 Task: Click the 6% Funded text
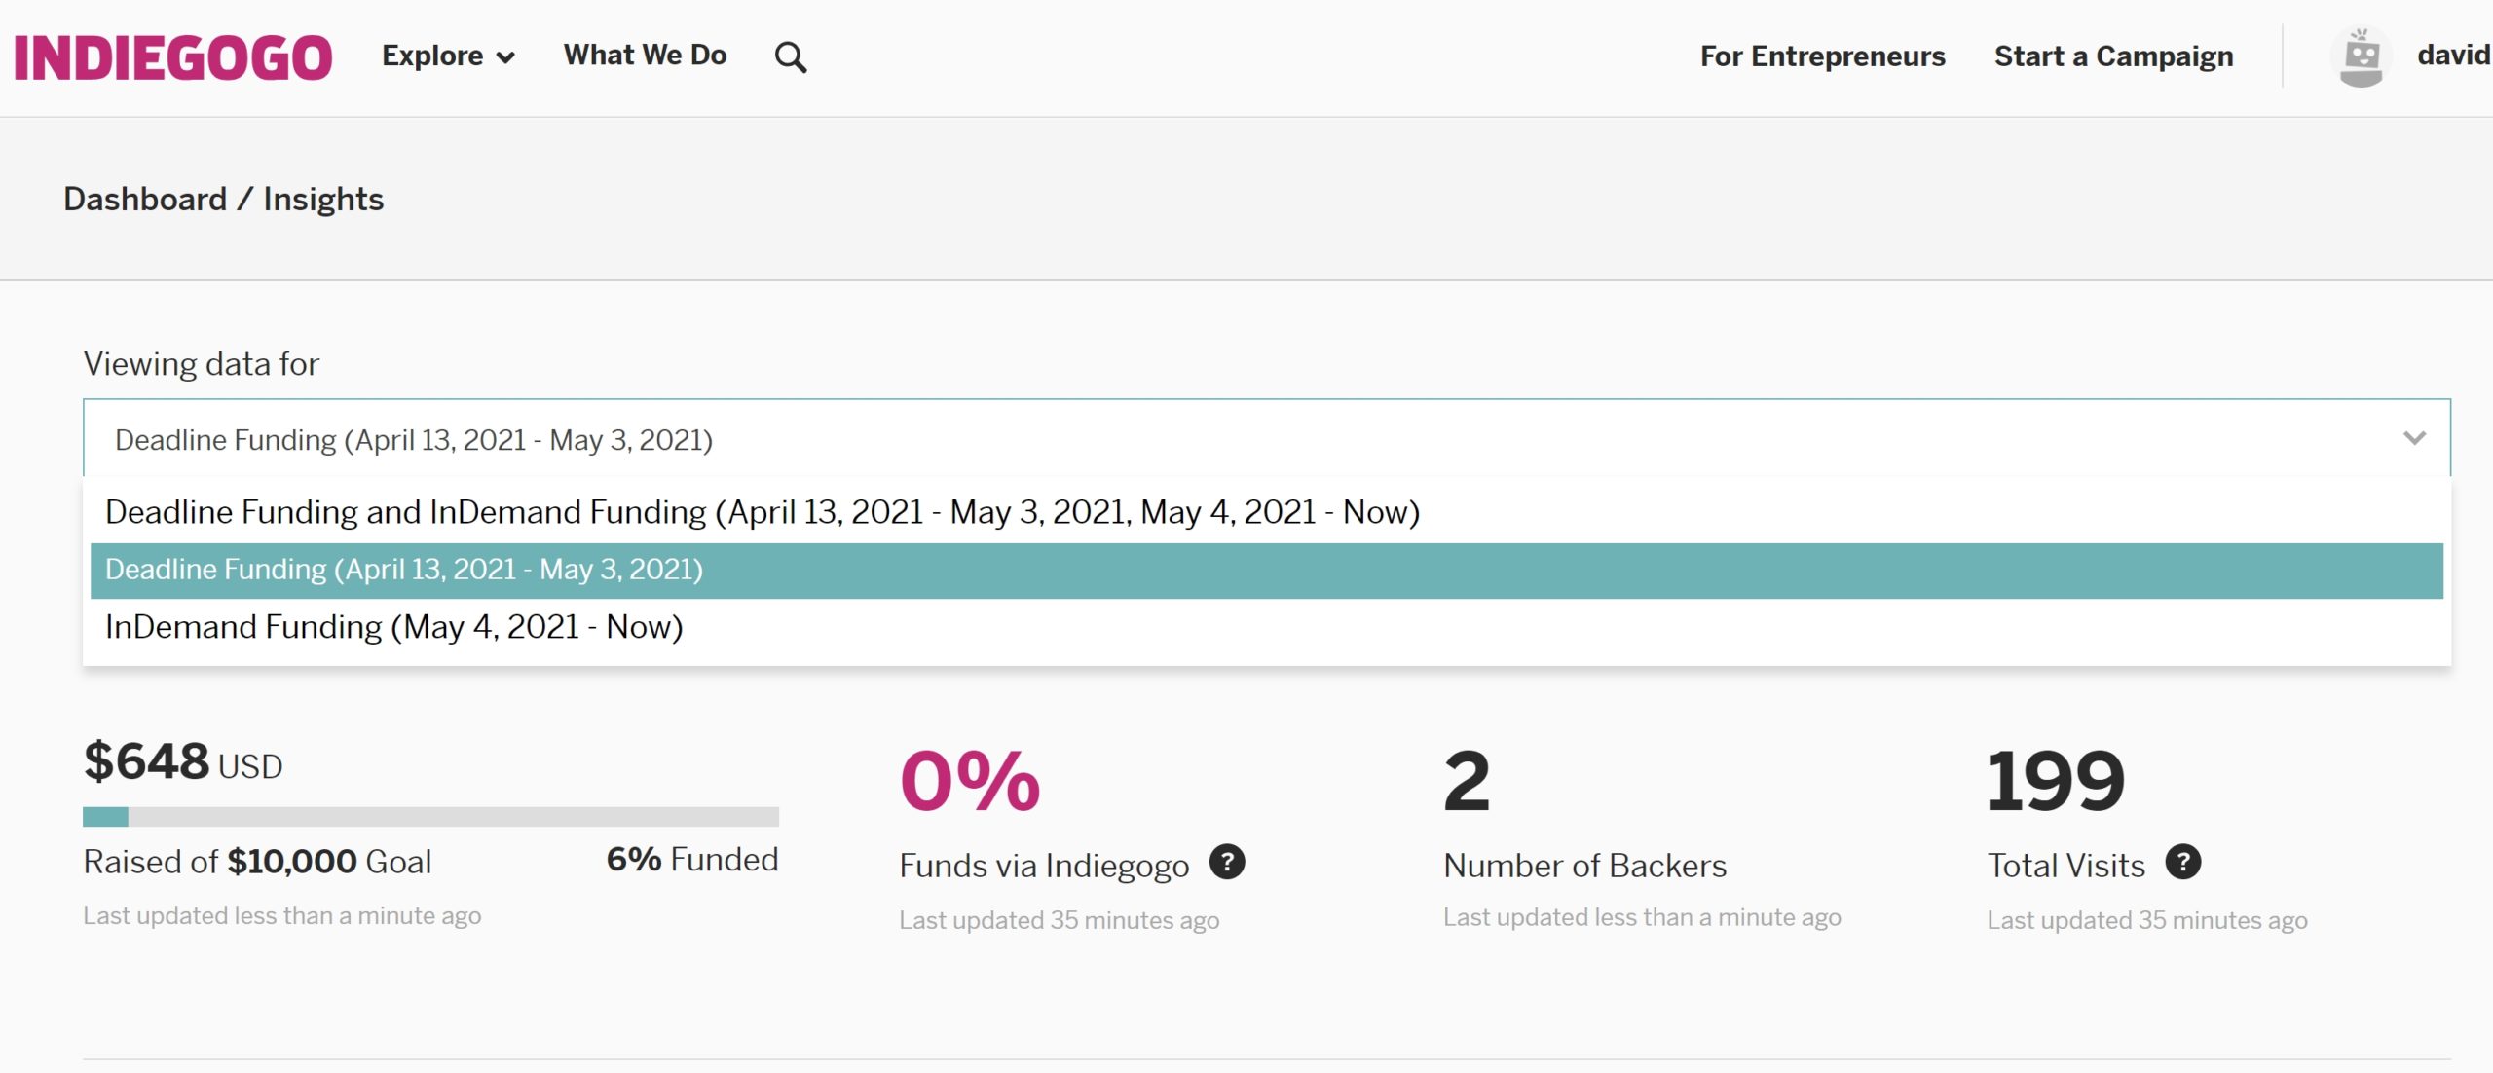692,859
